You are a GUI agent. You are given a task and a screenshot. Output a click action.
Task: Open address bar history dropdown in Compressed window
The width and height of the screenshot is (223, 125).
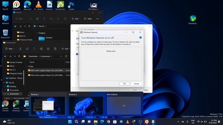pos(61,56)
